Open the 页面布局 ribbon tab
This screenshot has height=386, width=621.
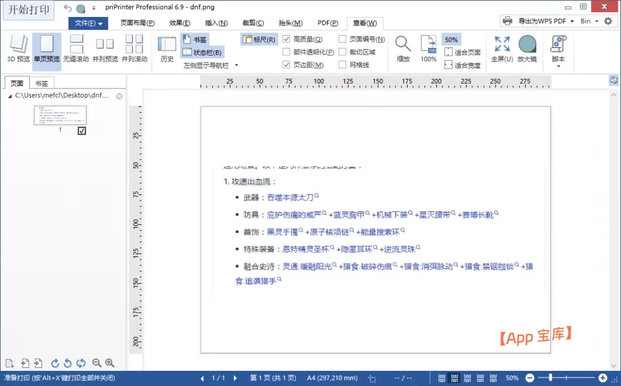[x=137, y=23]
